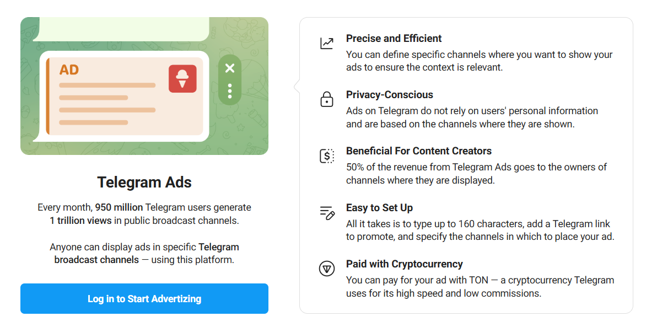Click the bold 950 million text

pyautogui.click(x=119, y=208)
